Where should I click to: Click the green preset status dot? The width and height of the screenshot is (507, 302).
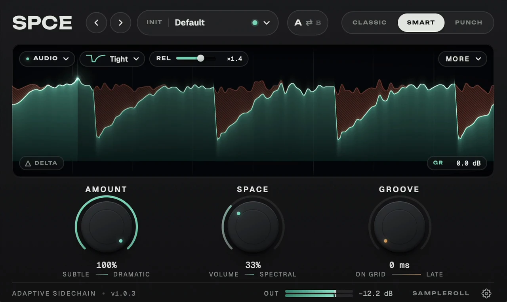click(255, 23)
